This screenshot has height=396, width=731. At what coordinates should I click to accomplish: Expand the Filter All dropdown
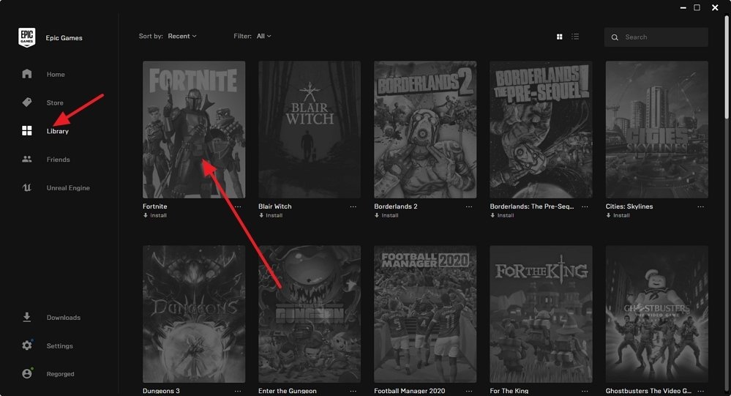(x=264, y=36)
